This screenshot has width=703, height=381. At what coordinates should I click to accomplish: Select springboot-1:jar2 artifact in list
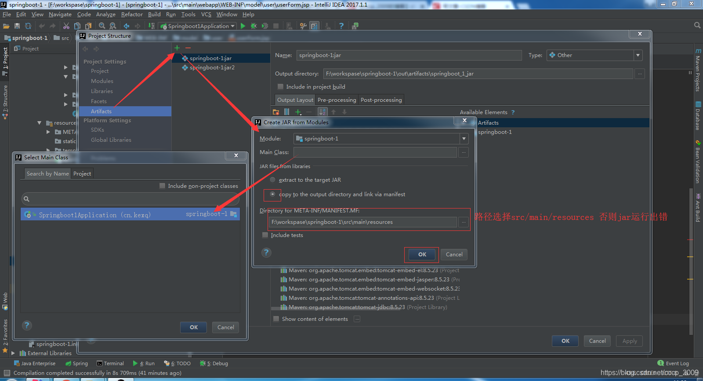coord(212,68)
